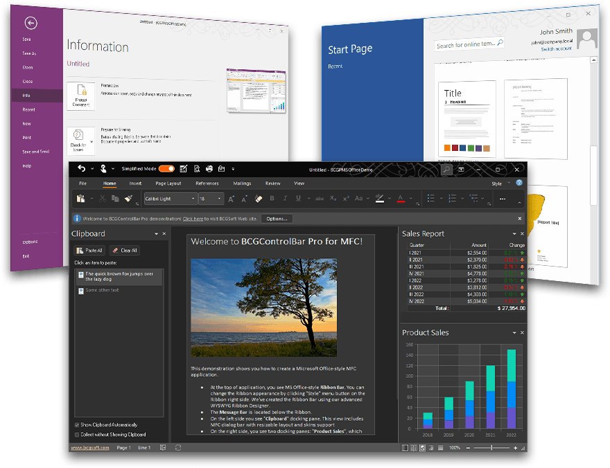The image size is (610, 468).
Task: Switch to Insert ribbon tab
Action: (135, 183)
